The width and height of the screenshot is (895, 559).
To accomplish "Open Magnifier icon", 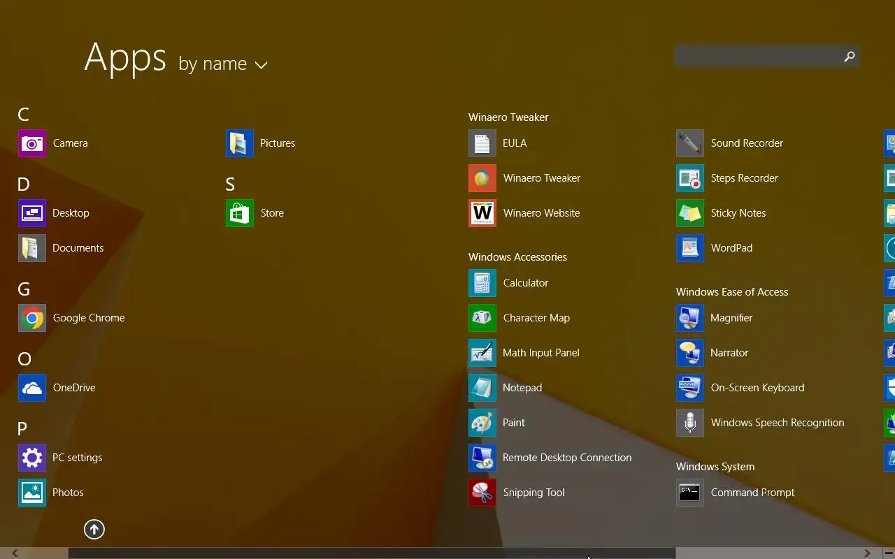I will pos(690,318).
